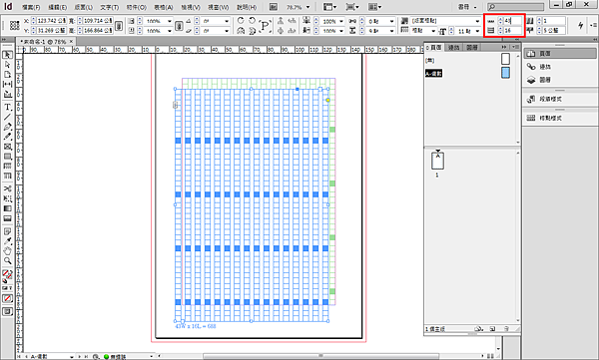Image resolution: width=599 pixels, height=360 pixels.
Task: Open the shear angle dropdown
Action: (x=227, y=31)
